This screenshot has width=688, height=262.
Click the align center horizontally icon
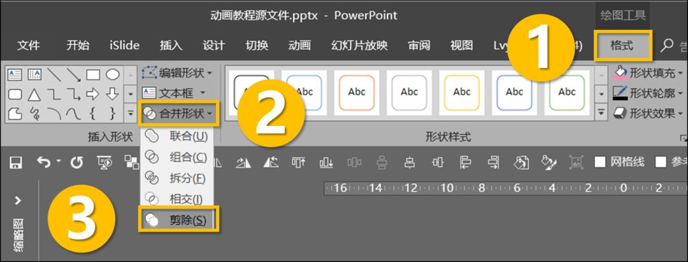pyautogui.click(x=410, y=163)
